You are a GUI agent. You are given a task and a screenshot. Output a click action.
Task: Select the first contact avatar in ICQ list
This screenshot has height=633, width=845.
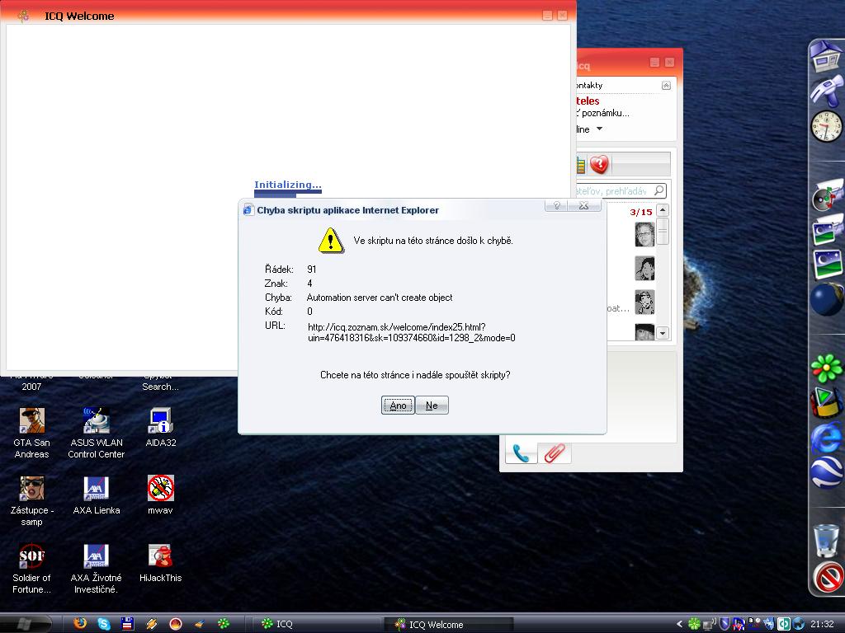(644, 234)
